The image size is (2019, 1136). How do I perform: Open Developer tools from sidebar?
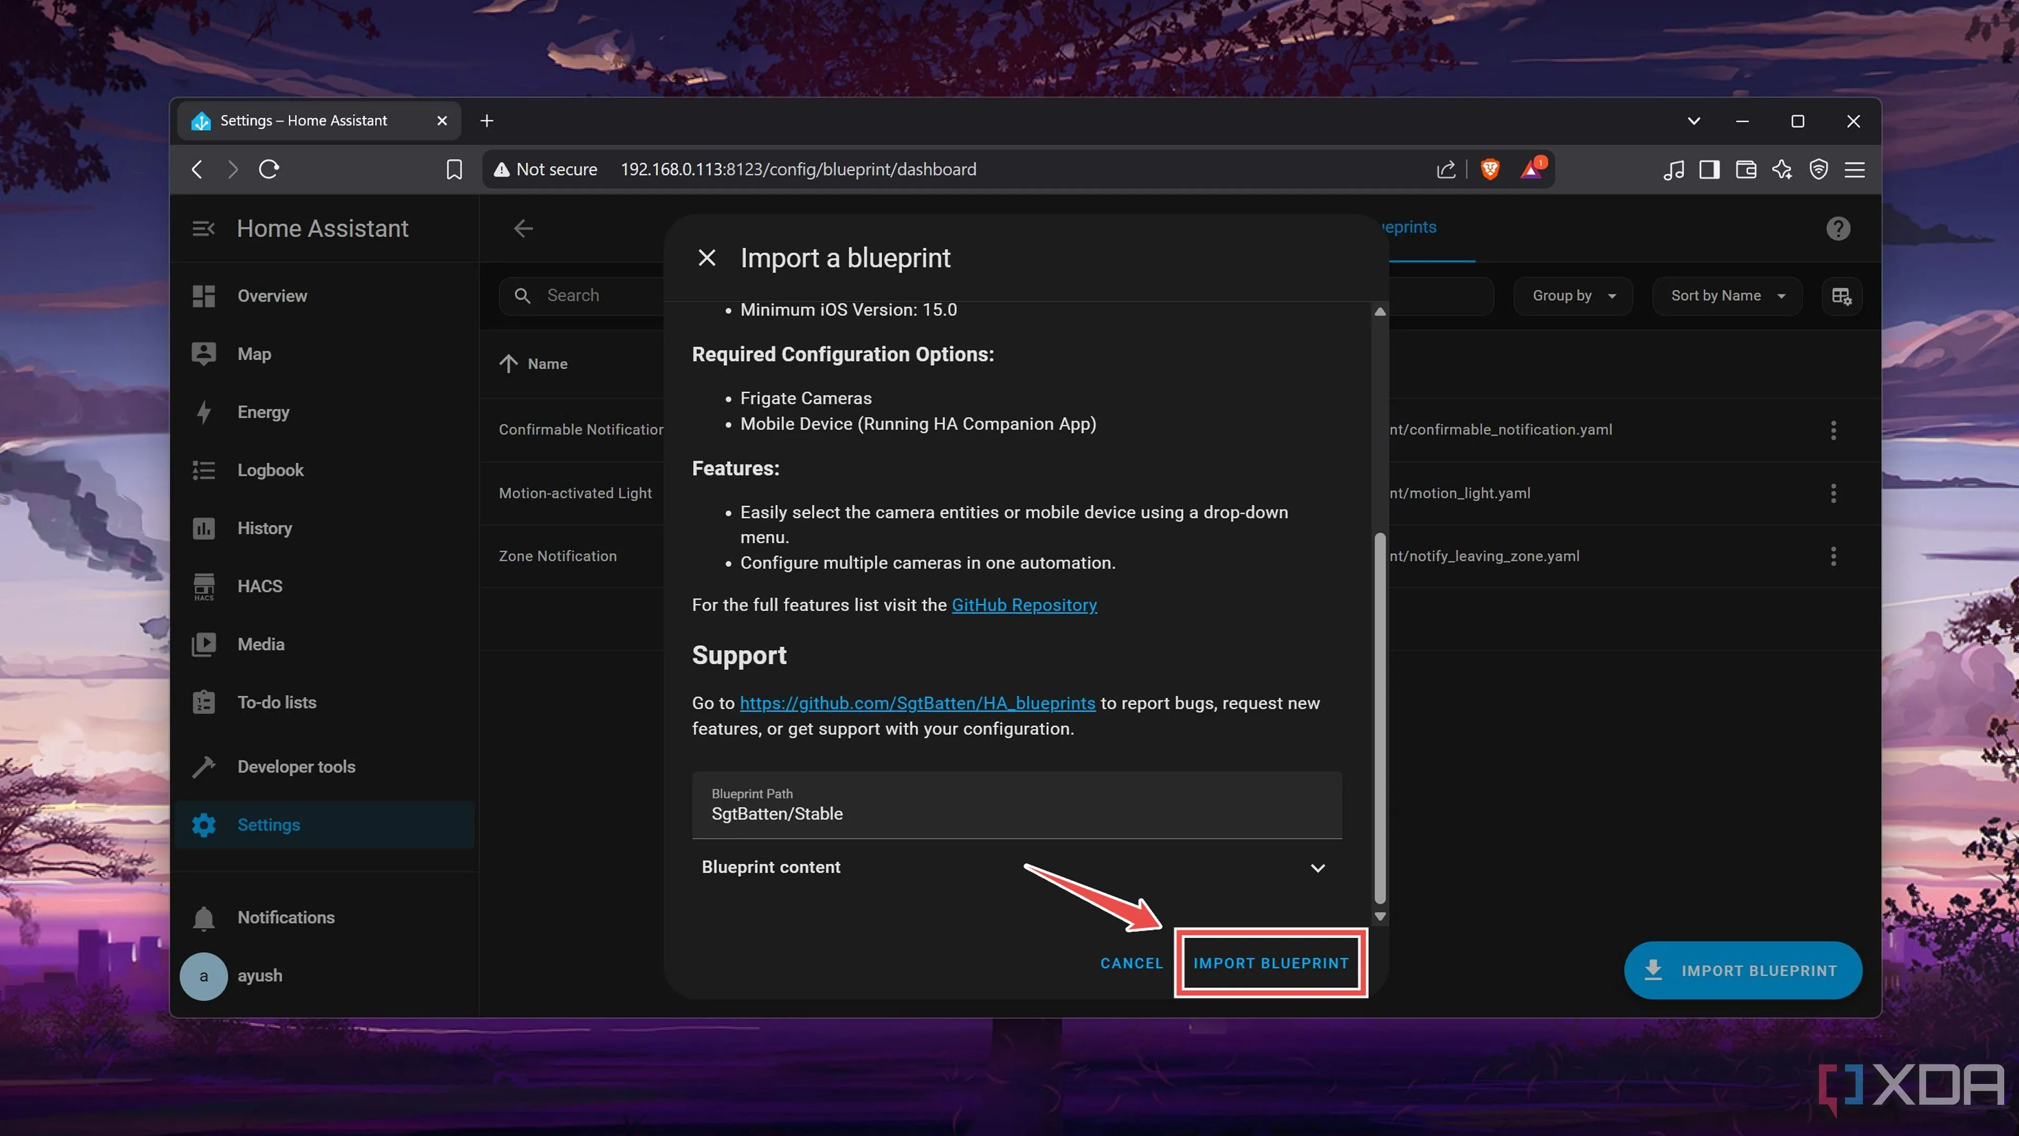pos(295,766)
